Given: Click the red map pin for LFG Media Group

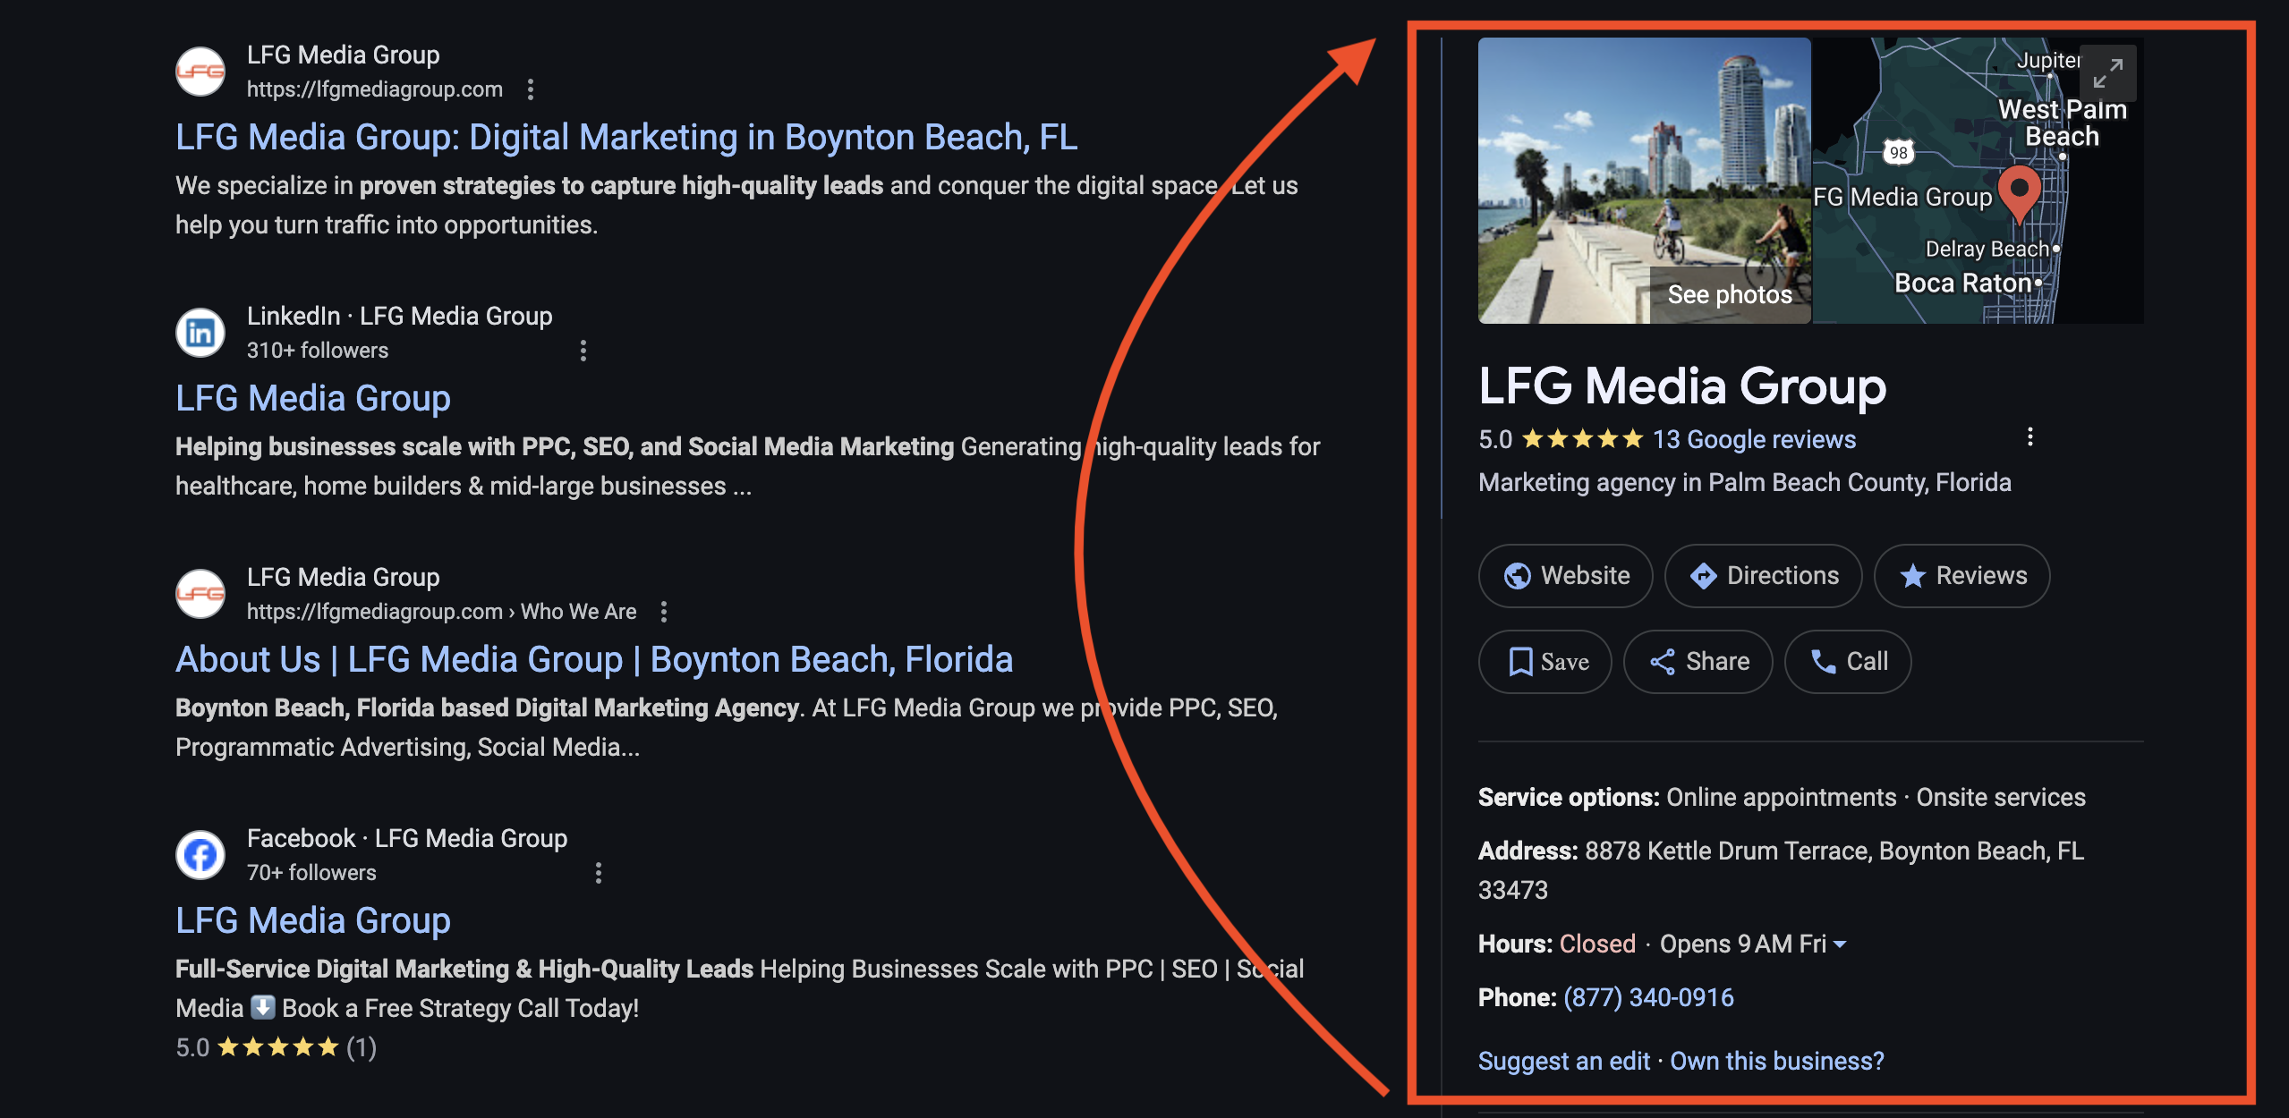Looking at the screenshot, I should tap(2019, 193).
